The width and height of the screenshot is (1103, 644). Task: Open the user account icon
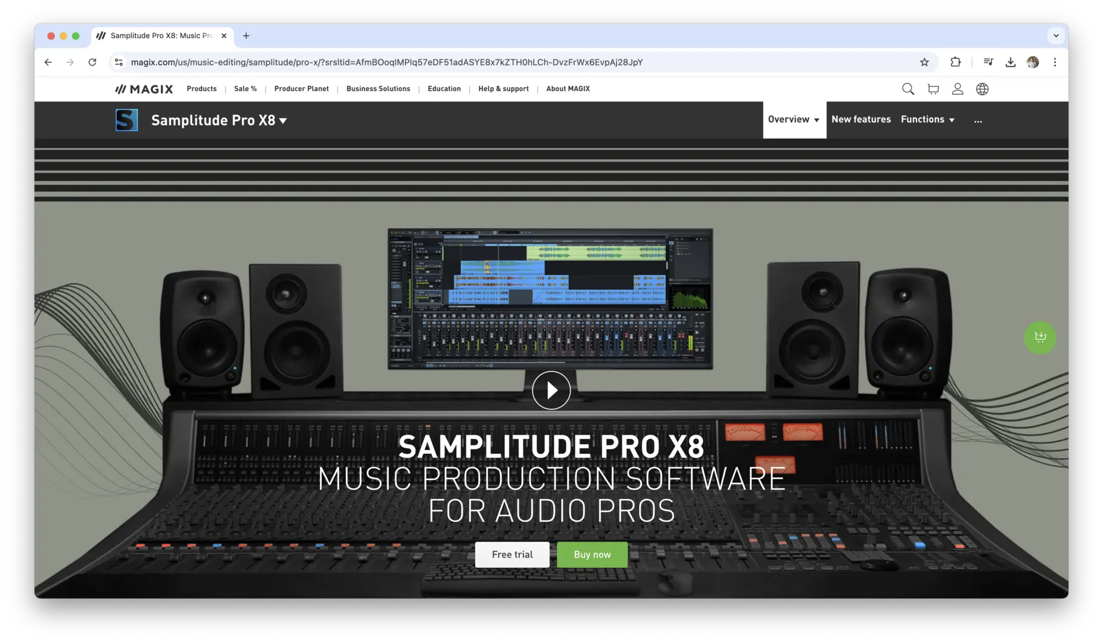(958, 89)
